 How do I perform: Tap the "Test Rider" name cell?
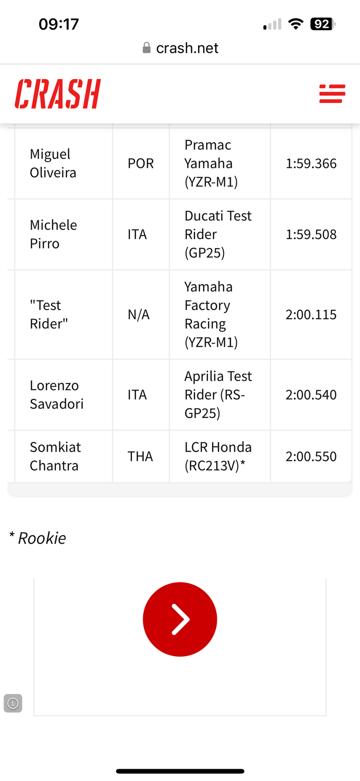click(x=64, y=314)
